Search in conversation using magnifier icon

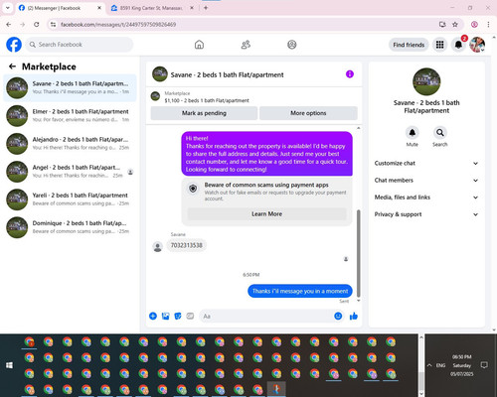click(440, 133)
